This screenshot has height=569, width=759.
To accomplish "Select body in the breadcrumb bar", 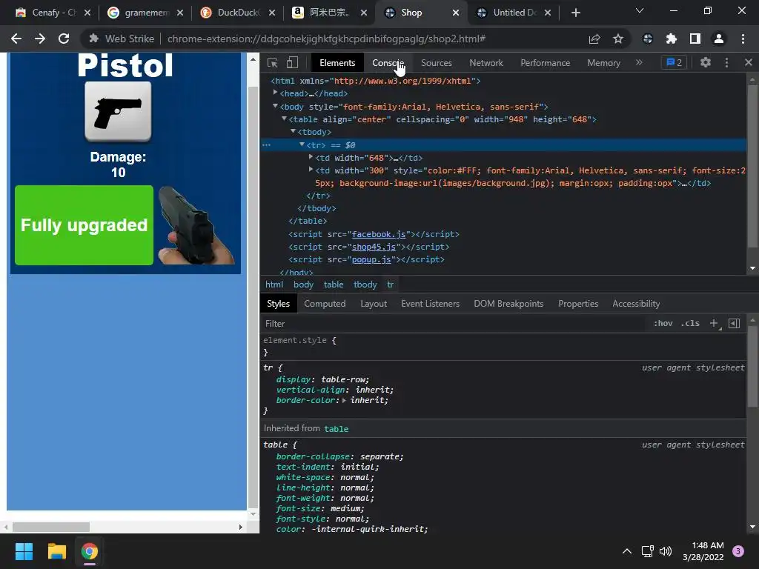I will [x=303, y=284].
